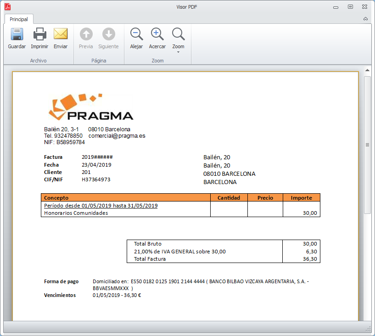Print the document with Imprimir
Viewport: 375px width, 336px height.
click(39, 34)
